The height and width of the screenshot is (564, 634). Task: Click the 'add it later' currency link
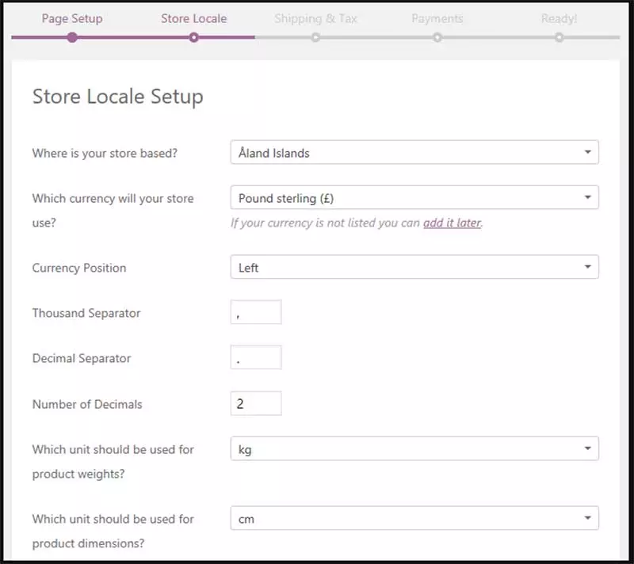452,223
